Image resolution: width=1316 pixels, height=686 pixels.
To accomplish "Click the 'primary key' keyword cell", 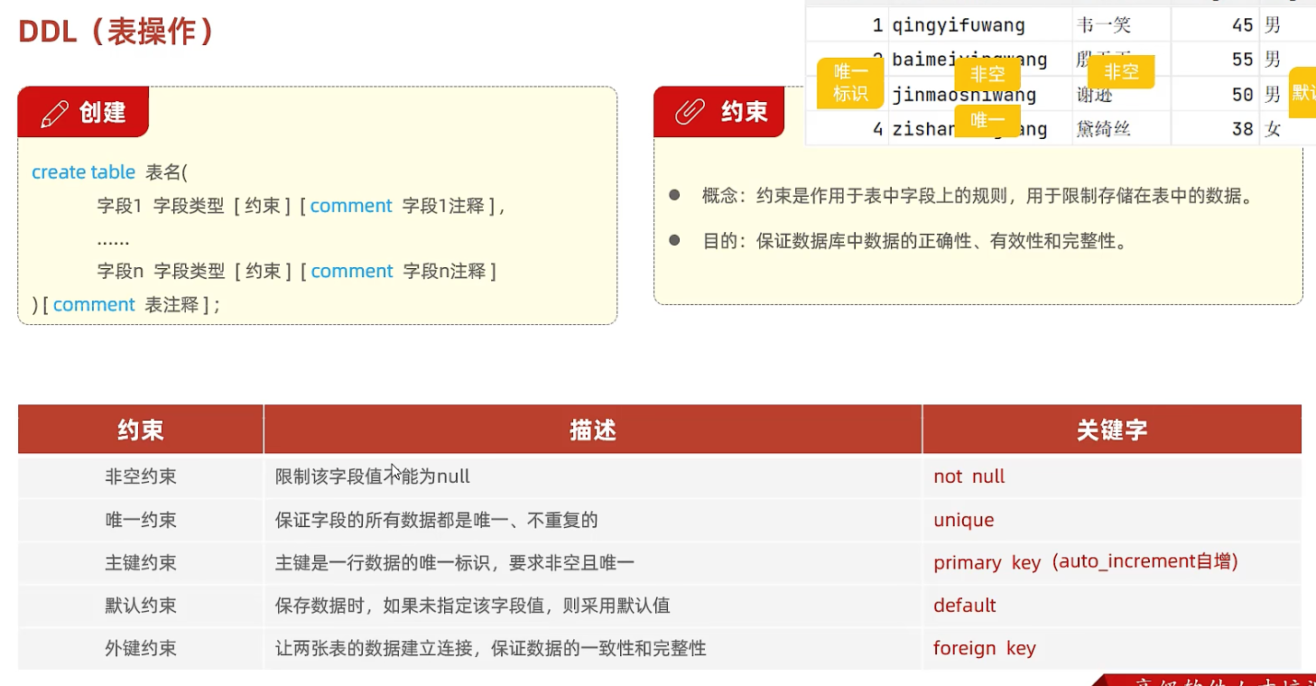I will tap(1112, 563).
